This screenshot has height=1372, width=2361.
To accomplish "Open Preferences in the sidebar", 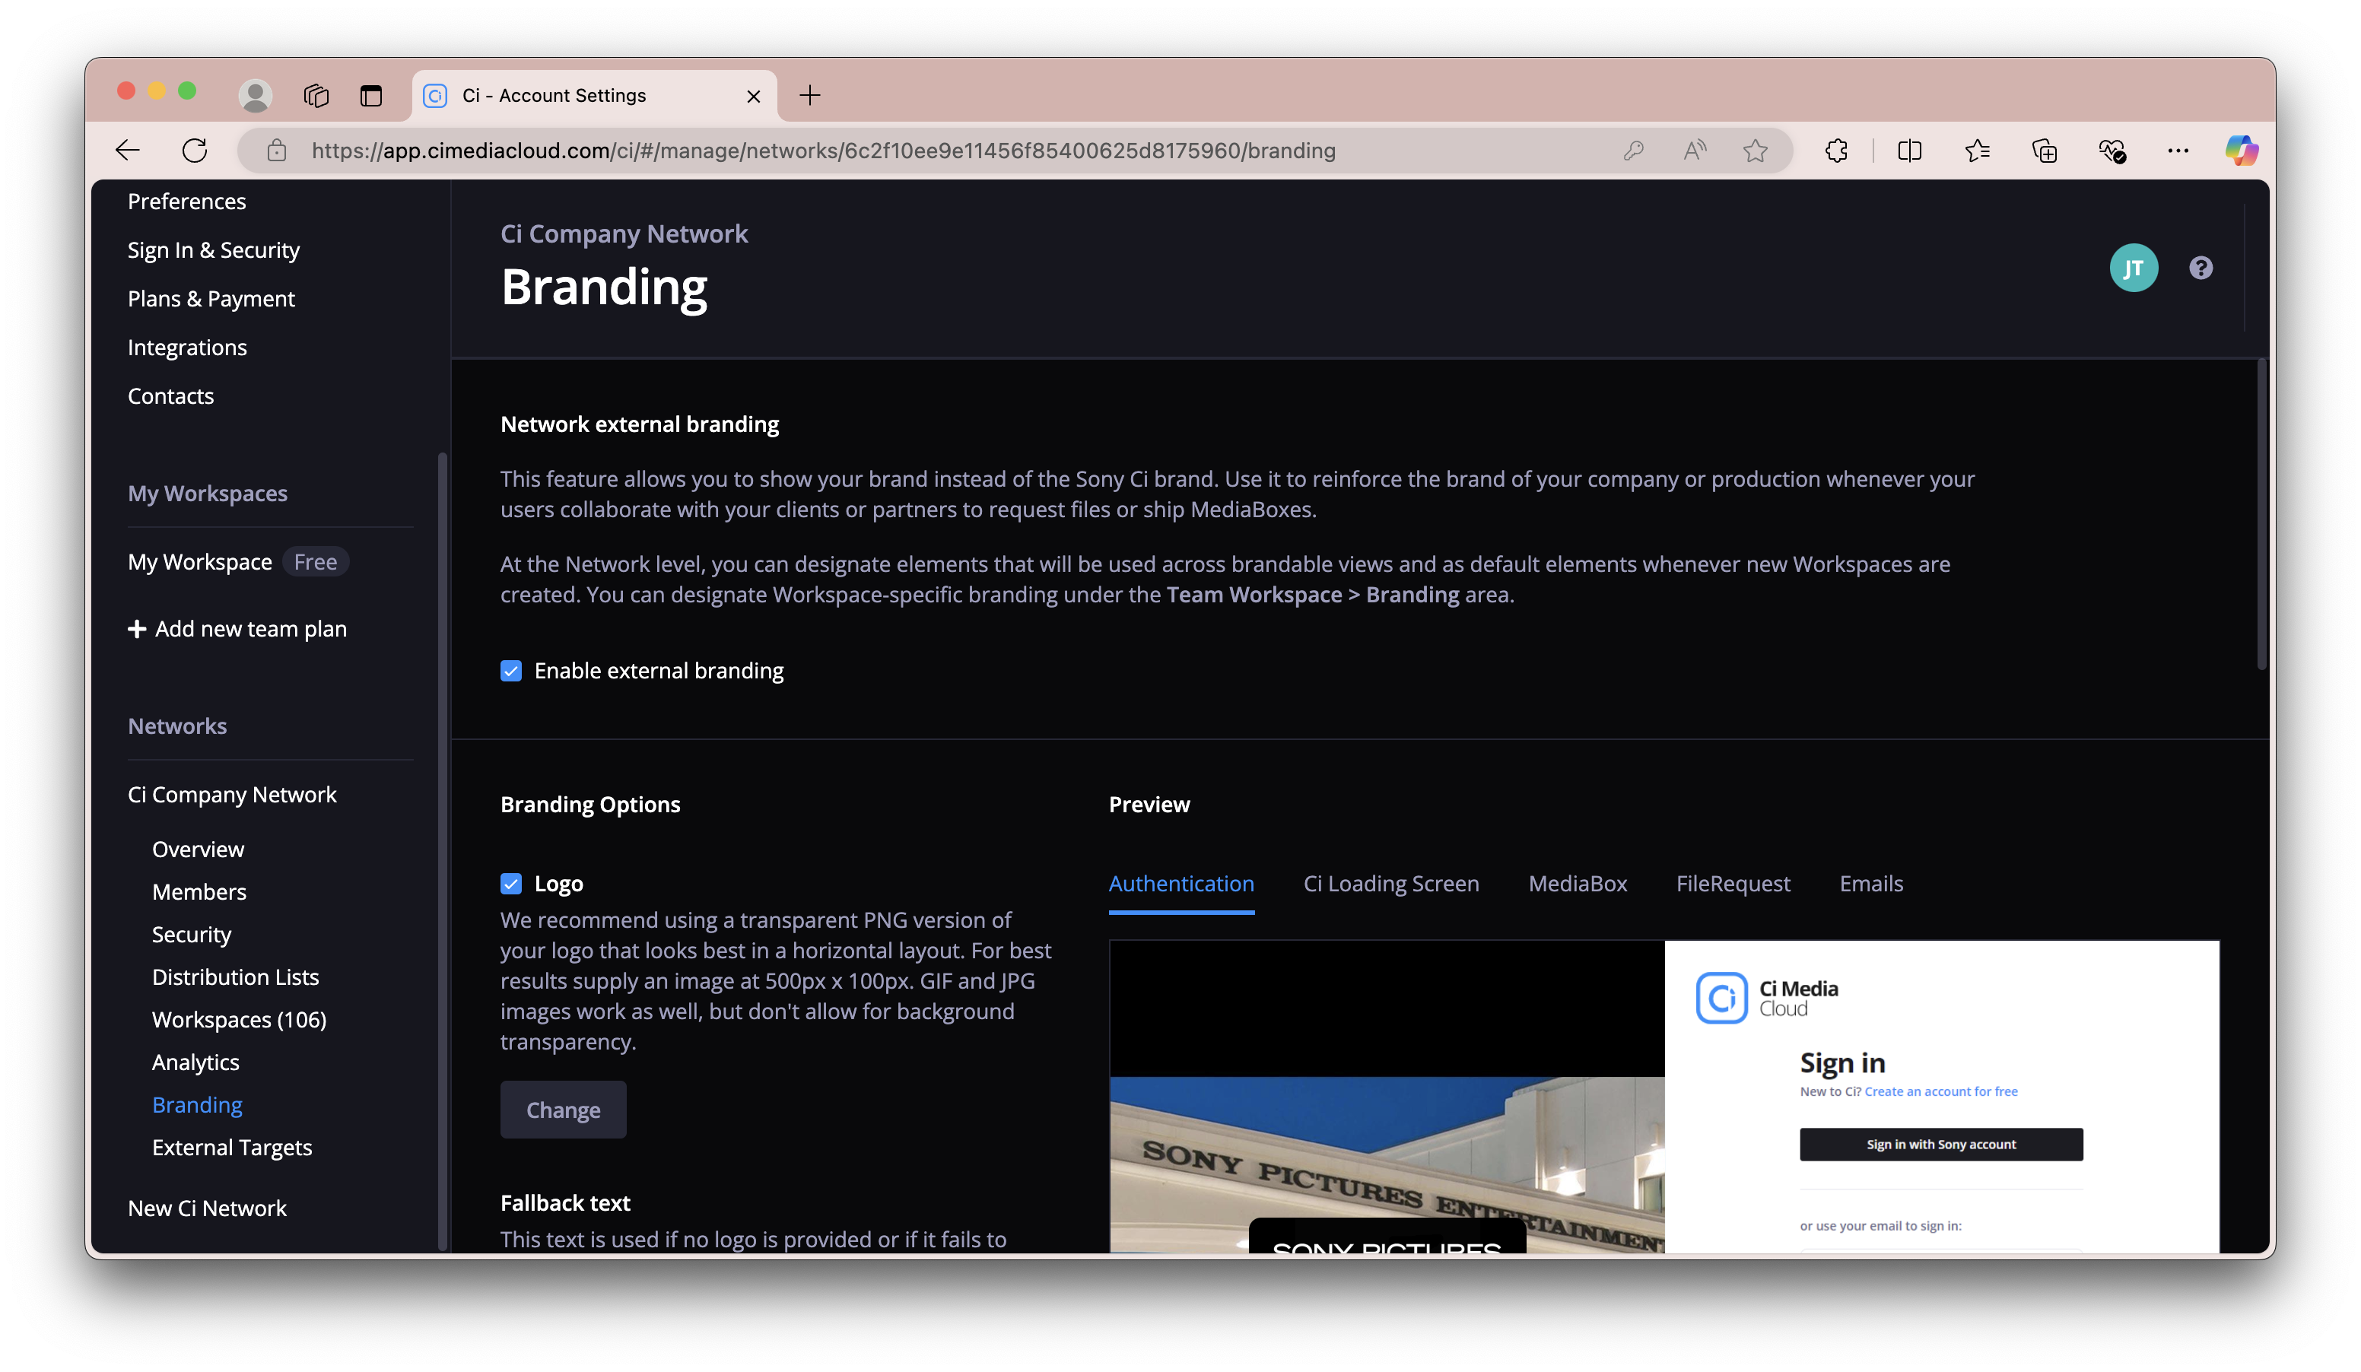I will coord(186,202).
